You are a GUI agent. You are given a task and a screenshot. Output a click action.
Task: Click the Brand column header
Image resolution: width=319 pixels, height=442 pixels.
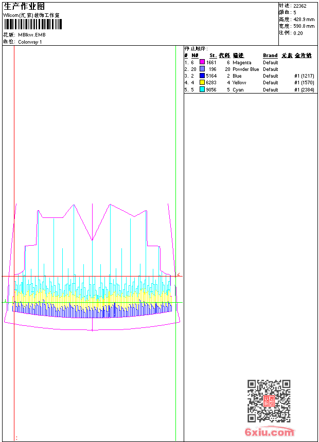(270, 56)
